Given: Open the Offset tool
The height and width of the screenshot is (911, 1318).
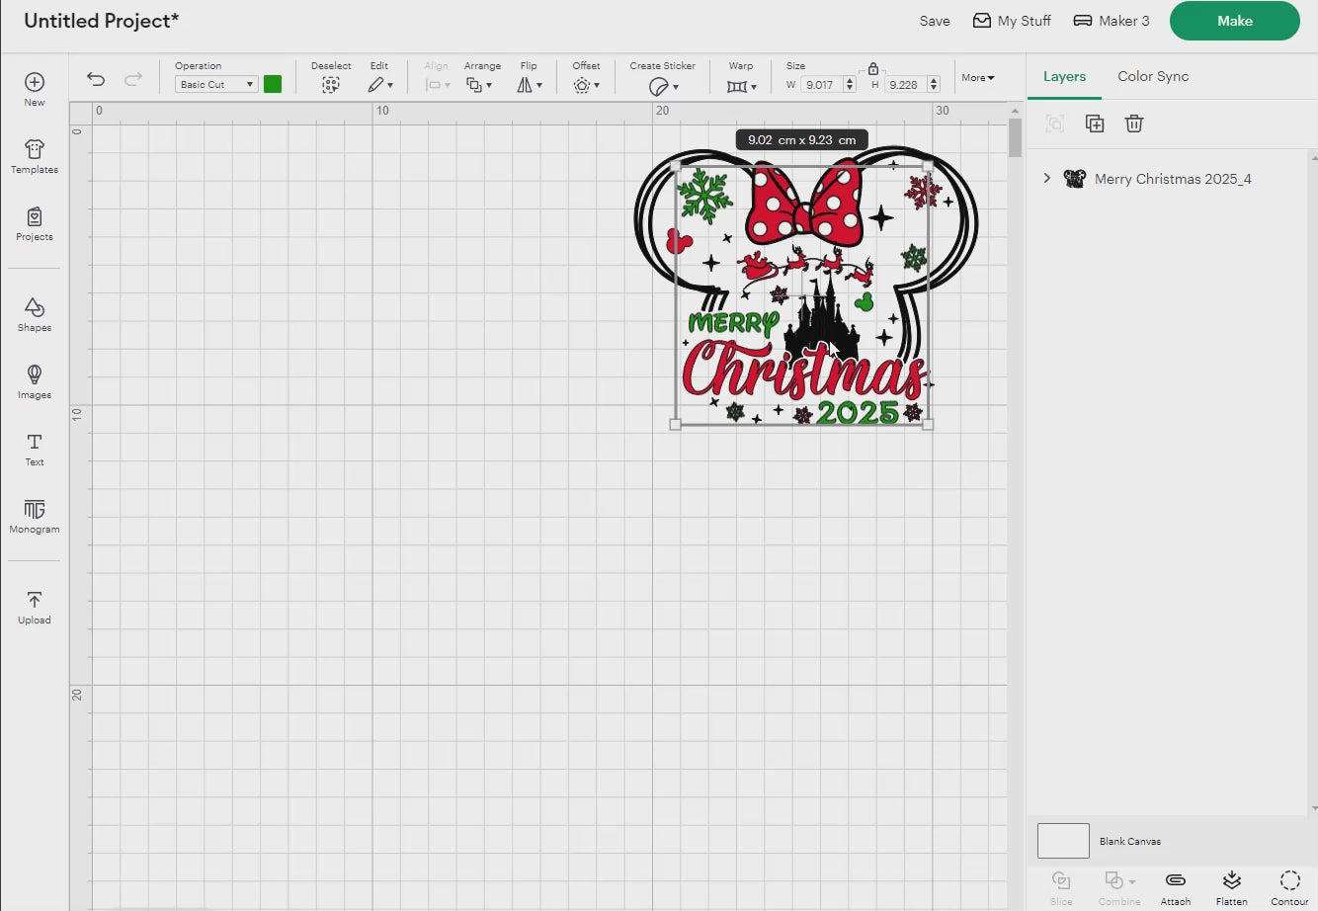Looking at the screenshot, I should point(586,85).
